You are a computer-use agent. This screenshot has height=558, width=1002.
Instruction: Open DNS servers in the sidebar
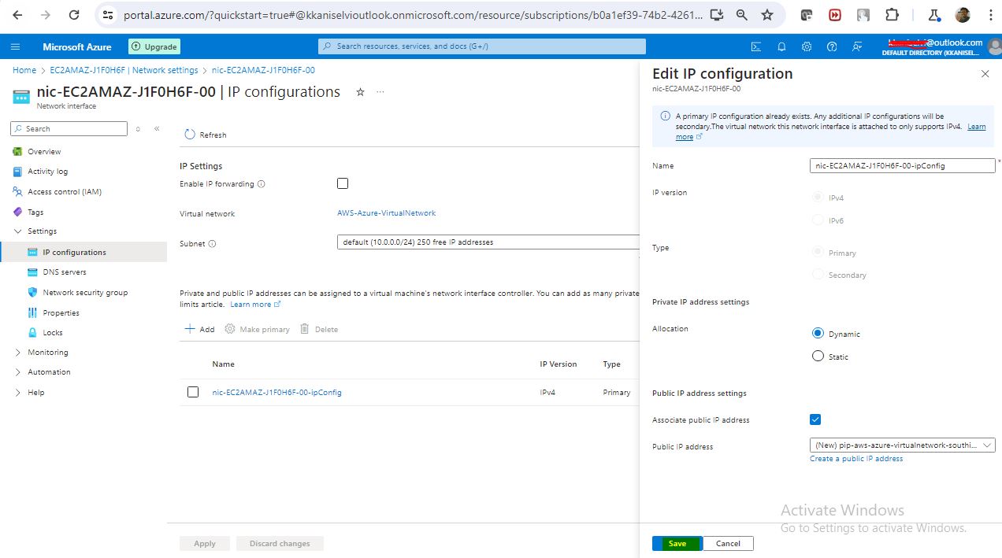point(65,272)
